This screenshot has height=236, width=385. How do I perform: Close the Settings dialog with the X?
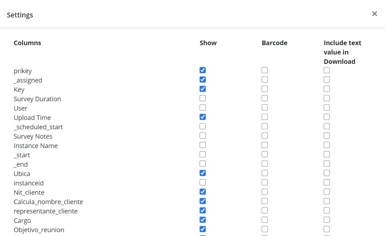374,14
